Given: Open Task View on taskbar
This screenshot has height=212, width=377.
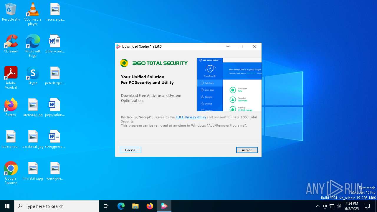Looking at the screenshot, I should tap(106, 206).
